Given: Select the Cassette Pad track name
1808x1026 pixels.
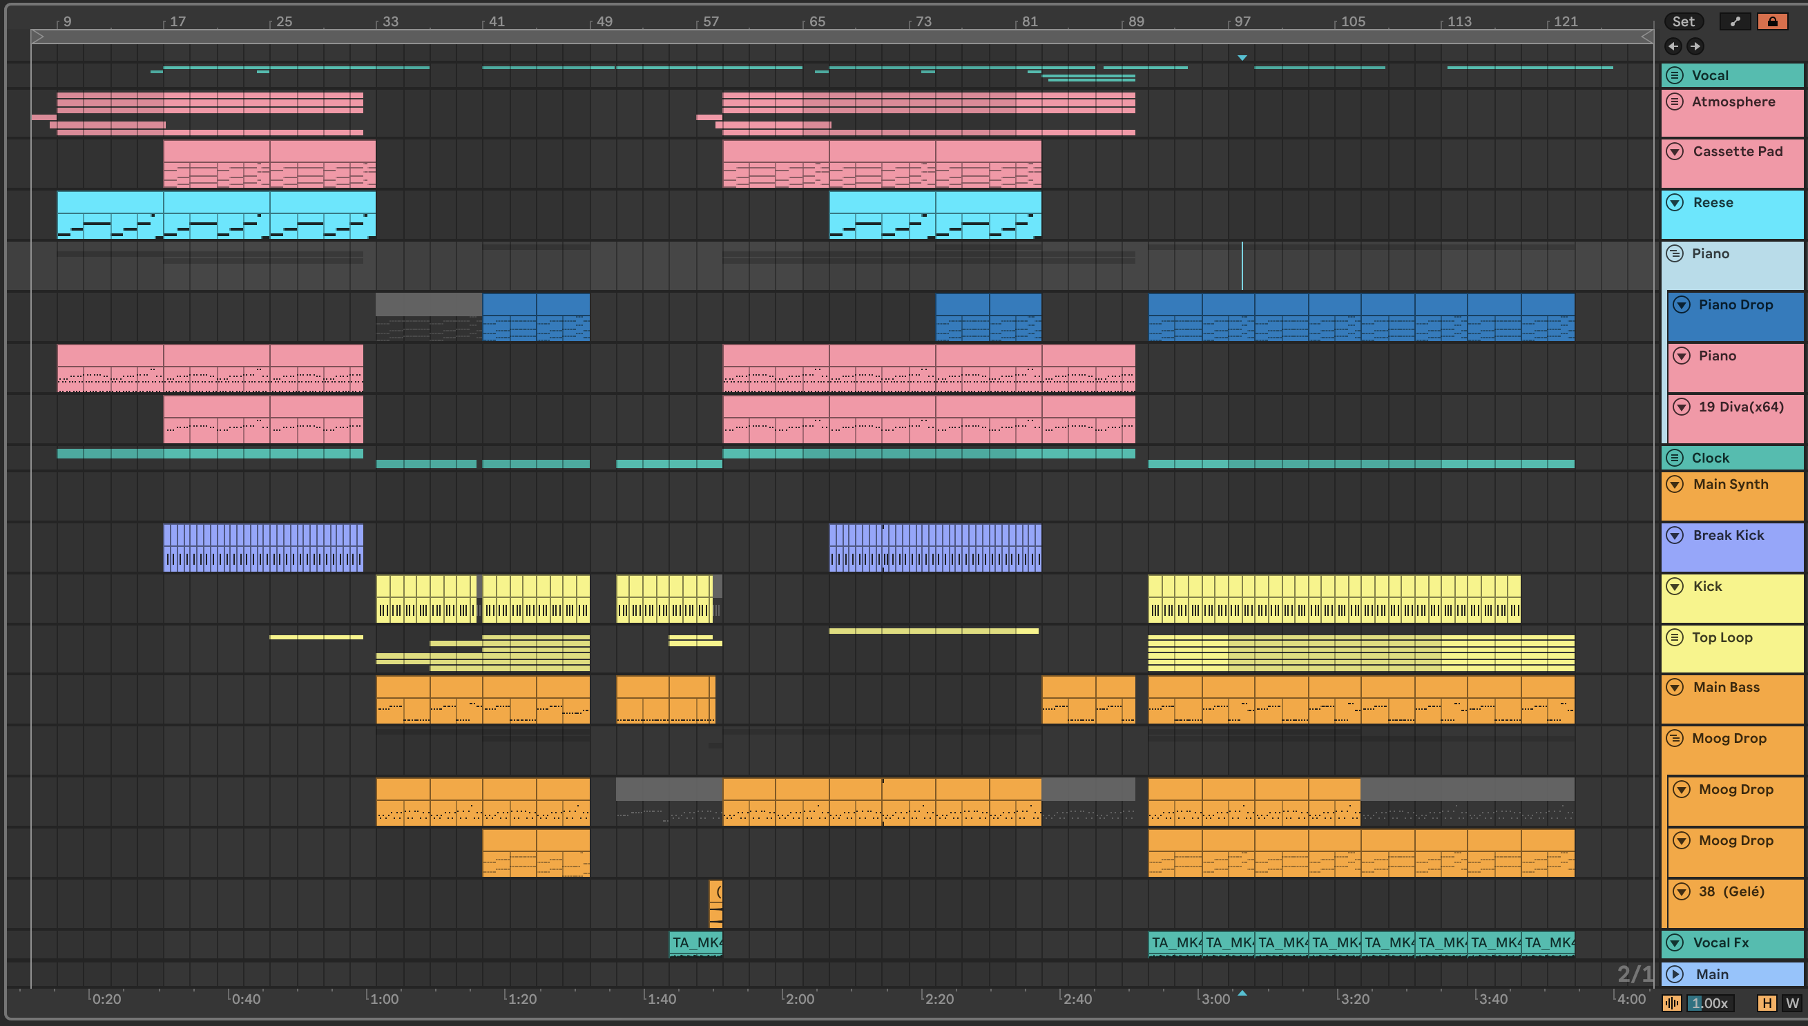Looking at the screenshot, I should pyautogui.click(x=1737, y=151).
